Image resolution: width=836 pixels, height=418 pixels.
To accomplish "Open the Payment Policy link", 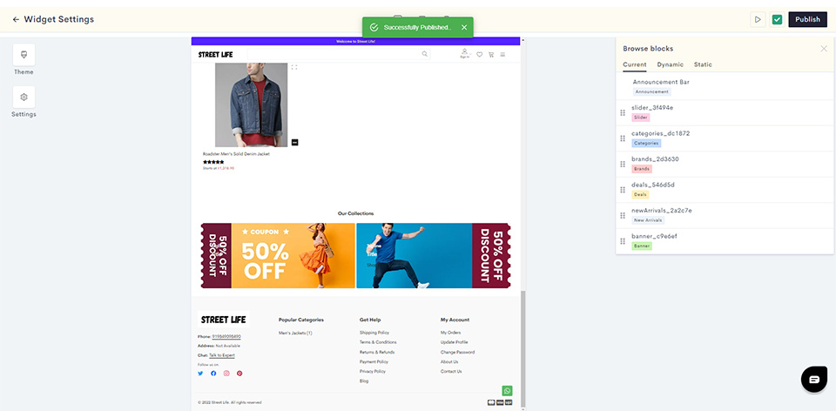I will pyautogui.click(x=374, y=362).
